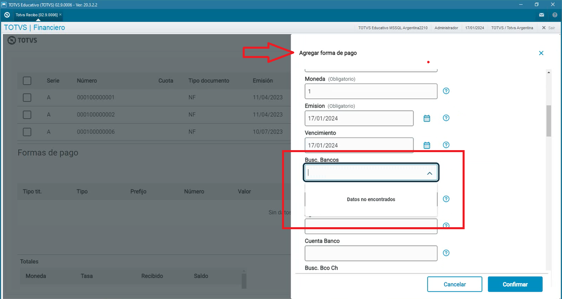Click the TOTVS / Totvs Argentina label
The height and width of the screenshot is (299, 562).
512,28
